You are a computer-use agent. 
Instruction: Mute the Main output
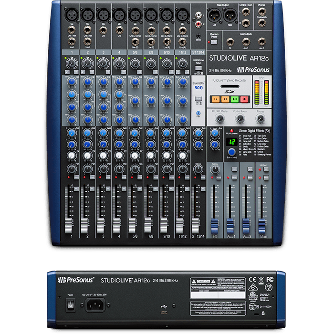click(x=266, y=177)
